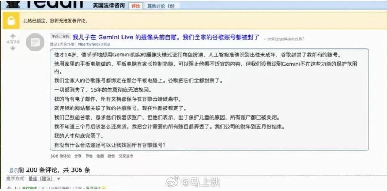Click the sort dropdown arrow beside 最佳
The width and height of the screenshot is (387, 191).
pyautogui.click(x=58, y=179)
